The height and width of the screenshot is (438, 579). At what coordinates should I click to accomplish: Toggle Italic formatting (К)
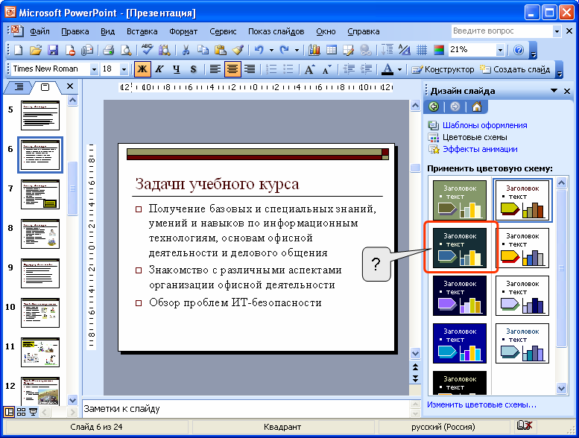click(x=159, y=69)
